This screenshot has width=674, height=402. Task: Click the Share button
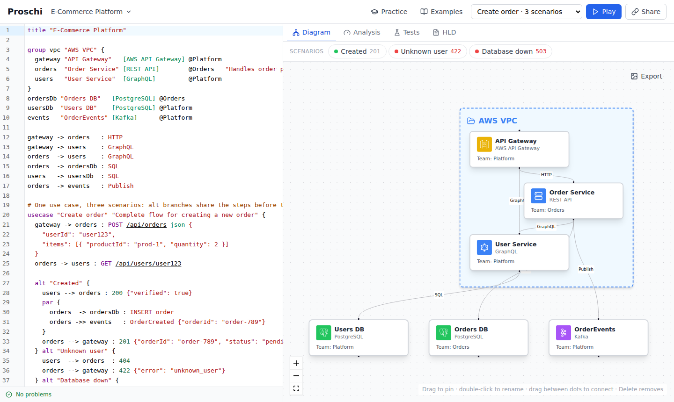[646, 12]
